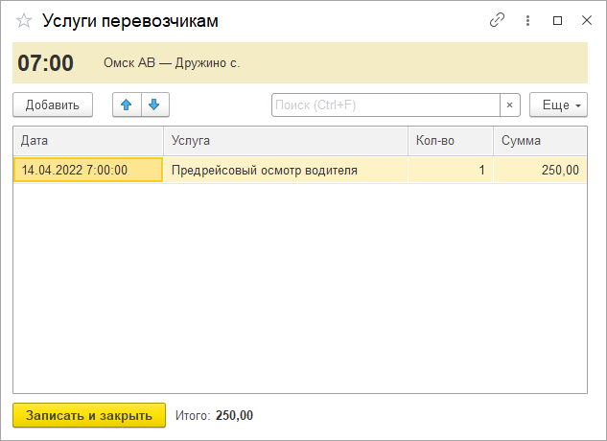Select the 250,00 amount cell in row
Image resolution: width=607 pixels, height=441 pixels.
coord(539,171)
